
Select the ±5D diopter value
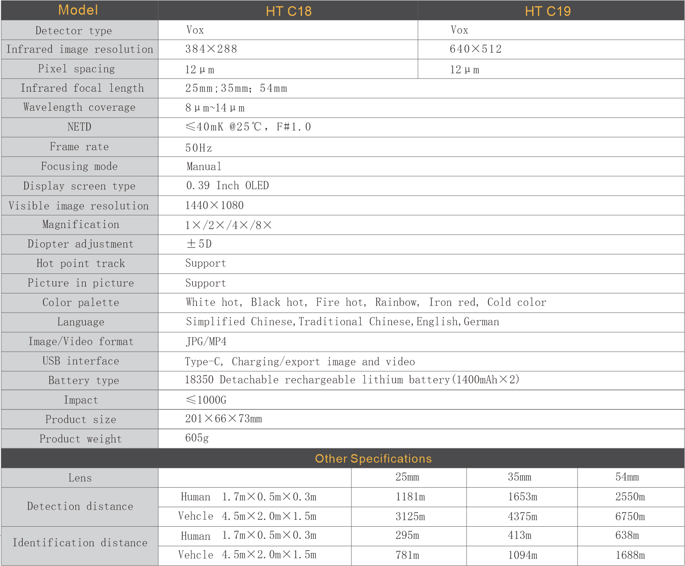[x=199, y=244]
